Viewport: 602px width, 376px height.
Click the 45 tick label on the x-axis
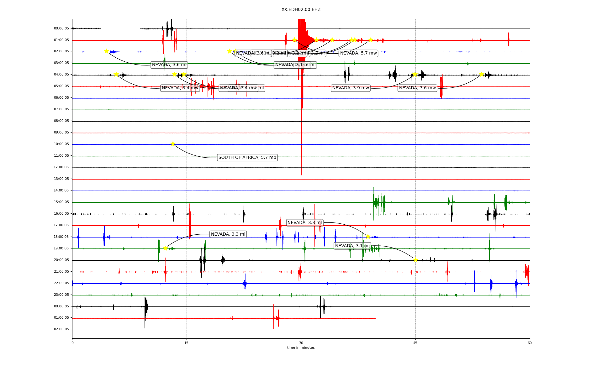pos(415,343)
